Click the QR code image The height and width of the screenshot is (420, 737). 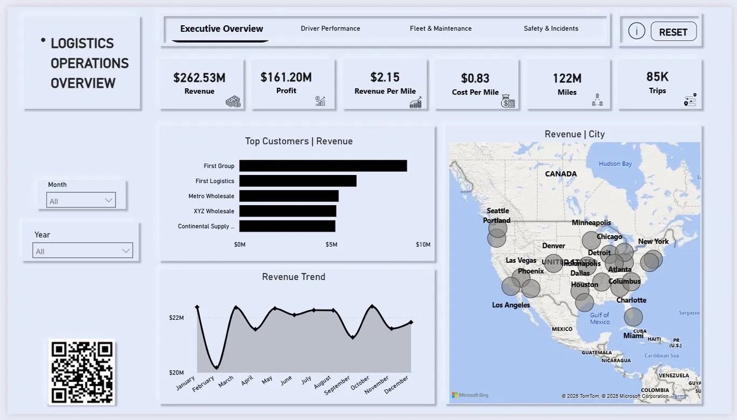(82, 371)
